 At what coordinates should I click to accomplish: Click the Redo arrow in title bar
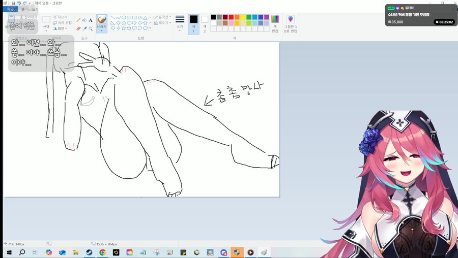point(25,3)
